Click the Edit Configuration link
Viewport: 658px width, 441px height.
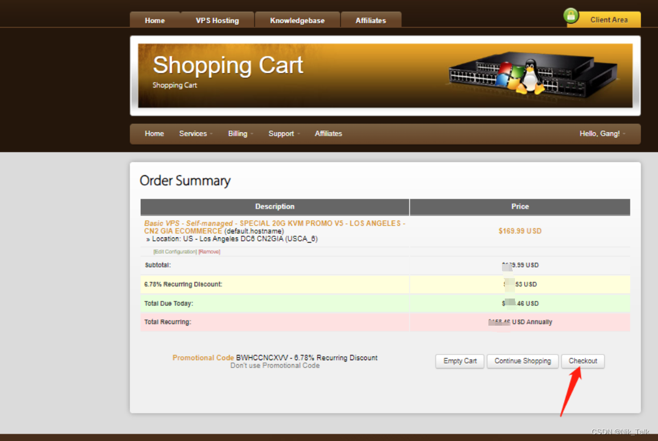click(175, 252)
